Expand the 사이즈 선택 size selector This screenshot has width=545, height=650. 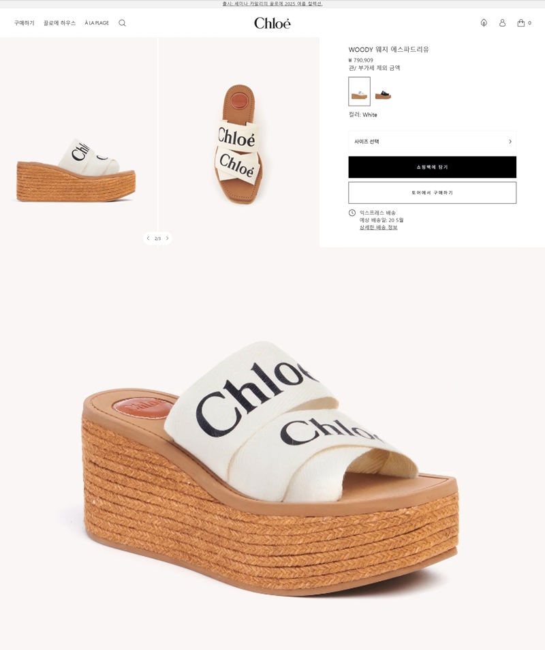[433, 141]
